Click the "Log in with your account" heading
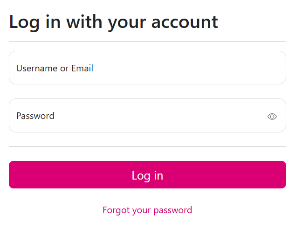The image size is (295, 236). click(113, 22)
